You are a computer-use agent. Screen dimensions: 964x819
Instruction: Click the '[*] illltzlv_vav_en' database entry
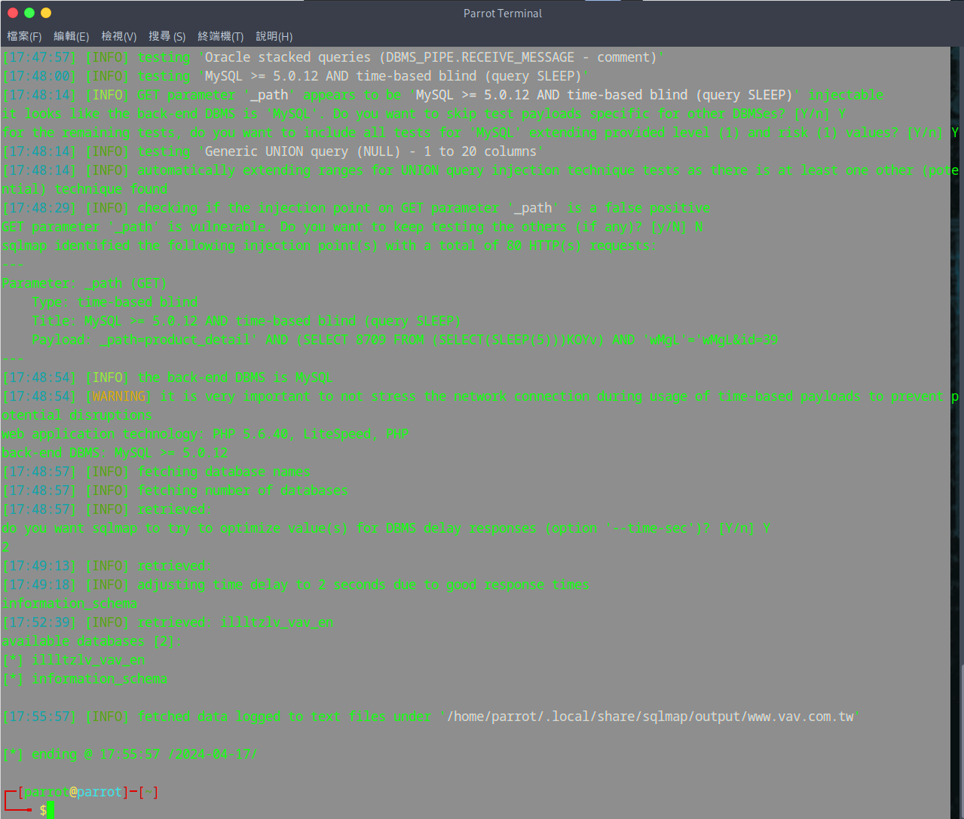[x=73, y=660]
